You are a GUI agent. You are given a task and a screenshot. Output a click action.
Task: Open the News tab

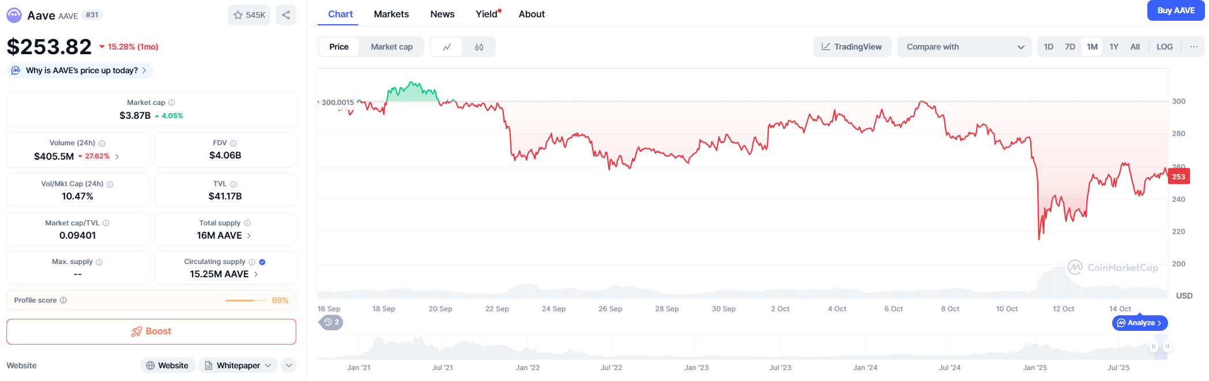tap(442, 14)
